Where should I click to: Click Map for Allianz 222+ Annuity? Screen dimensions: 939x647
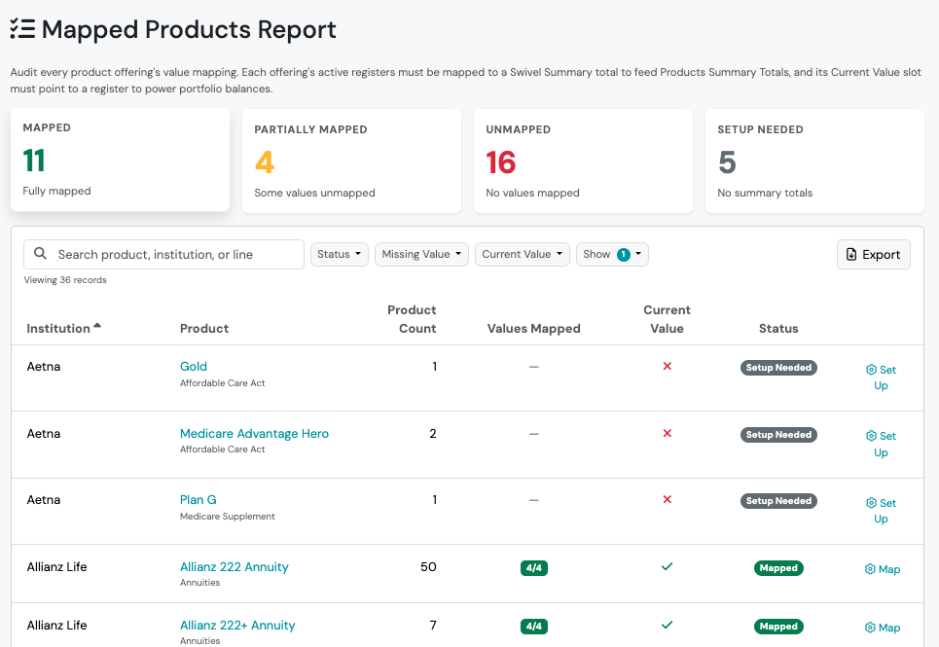883,628
